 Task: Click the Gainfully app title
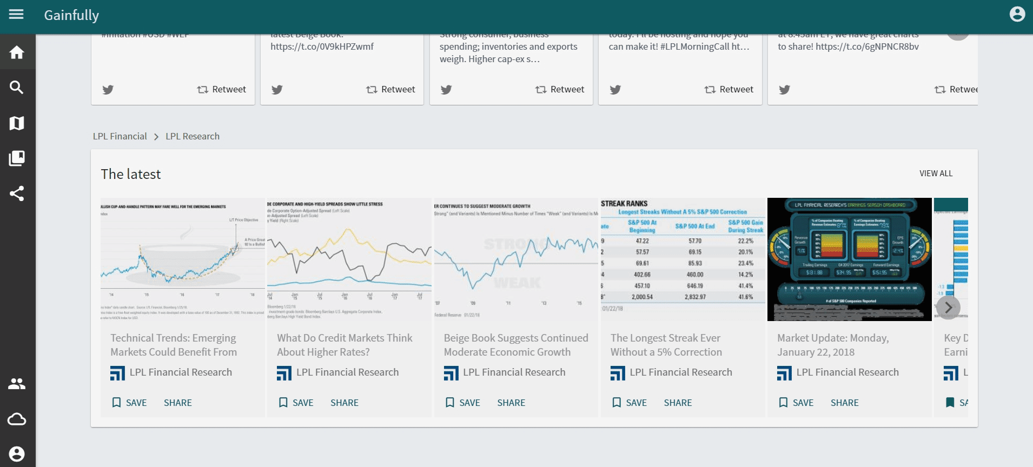71,15
